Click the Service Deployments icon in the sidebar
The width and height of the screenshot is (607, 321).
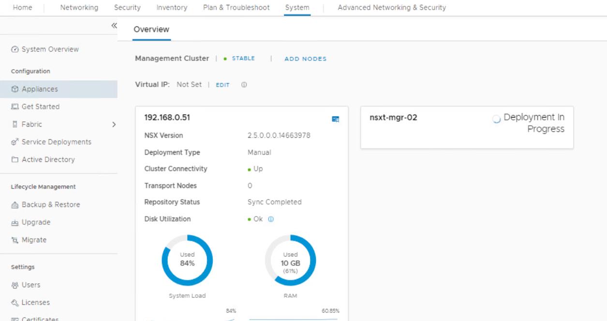pos(15,142)
